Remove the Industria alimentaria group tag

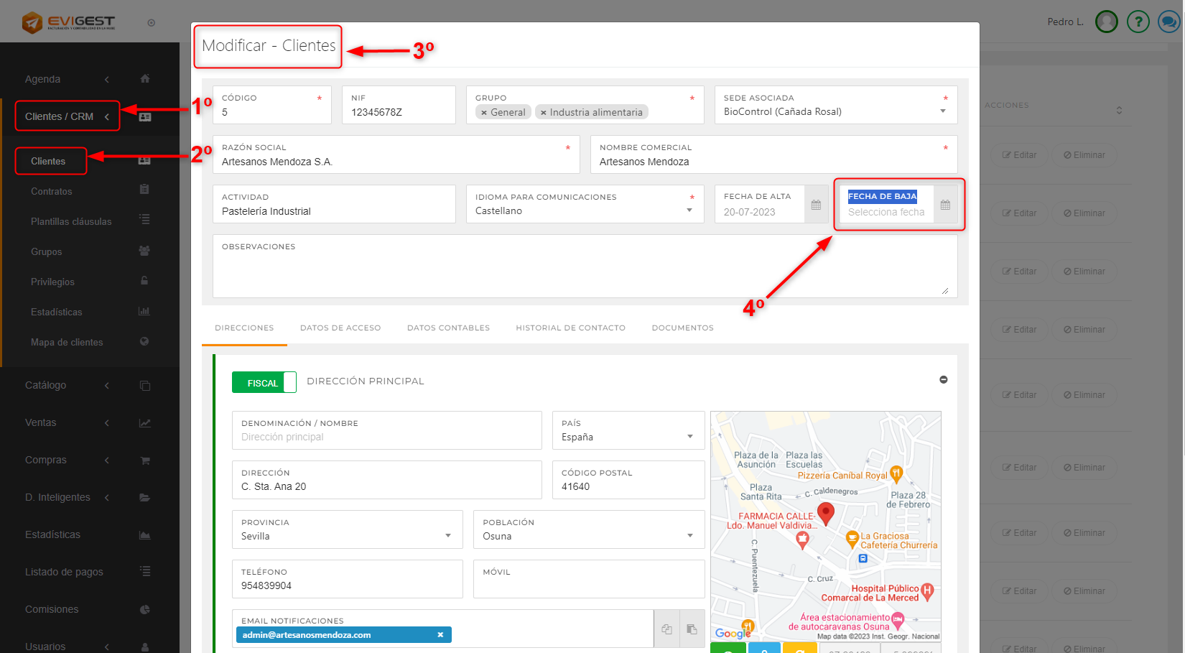[544, 113]
